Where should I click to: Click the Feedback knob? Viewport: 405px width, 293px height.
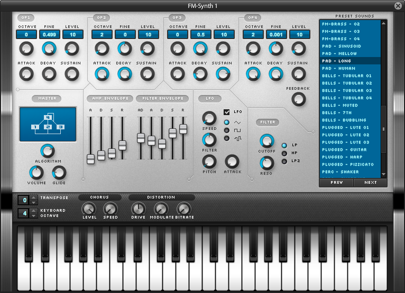click(x=299, y=100)
